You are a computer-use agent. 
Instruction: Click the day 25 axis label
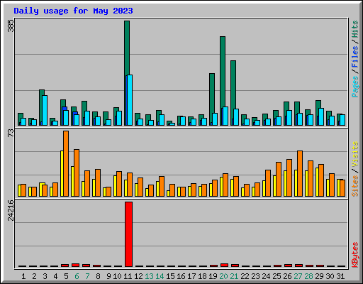click(277, 276)
